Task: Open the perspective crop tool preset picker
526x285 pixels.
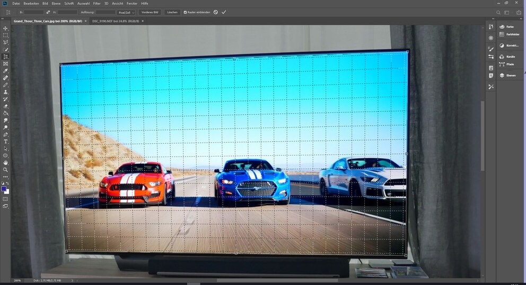Action: click(8, 12)
